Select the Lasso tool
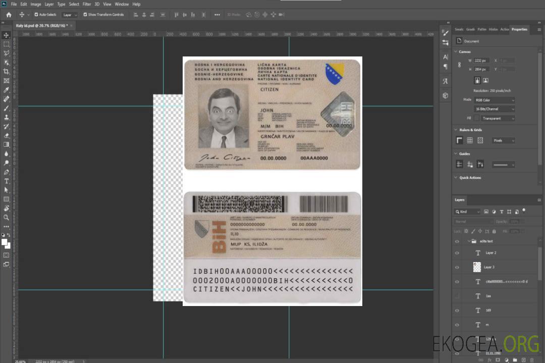 [6, 53]
